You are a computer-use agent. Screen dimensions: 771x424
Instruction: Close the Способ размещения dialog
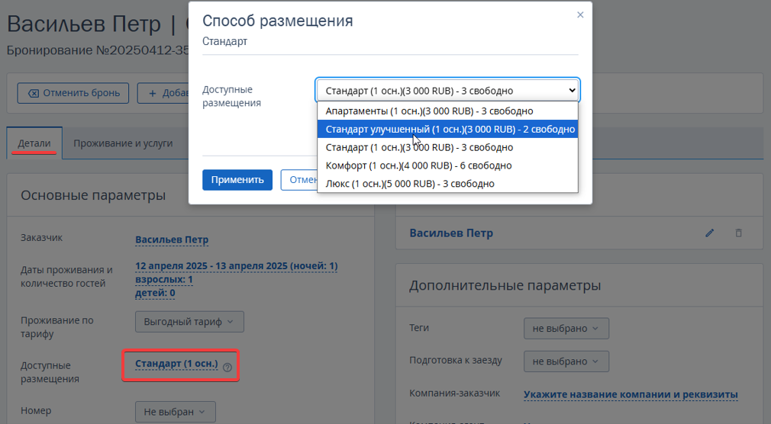[580, 14]
